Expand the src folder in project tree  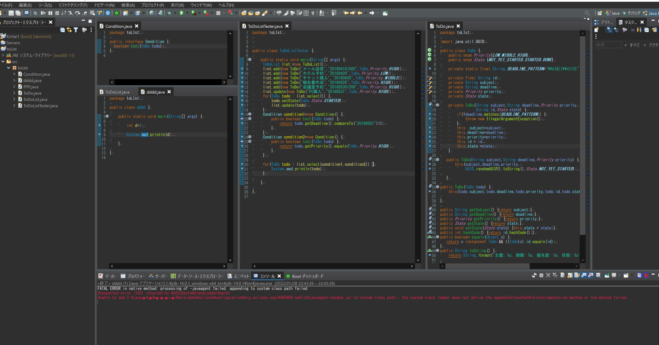pos(3,62)
